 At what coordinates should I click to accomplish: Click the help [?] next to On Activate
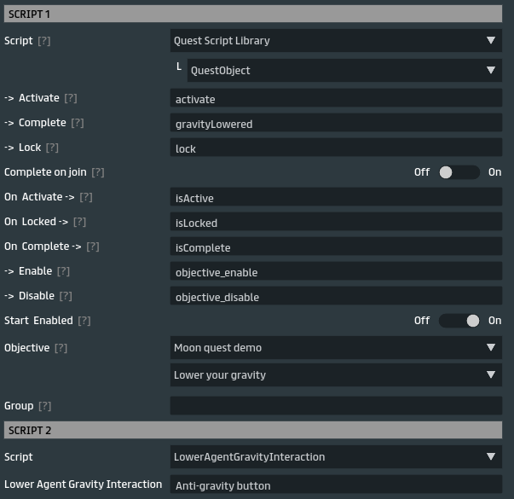click(x=86, y=197)
